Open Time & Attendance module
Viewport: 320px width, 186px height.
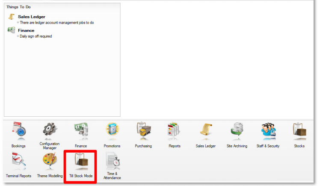coord(112,165)
